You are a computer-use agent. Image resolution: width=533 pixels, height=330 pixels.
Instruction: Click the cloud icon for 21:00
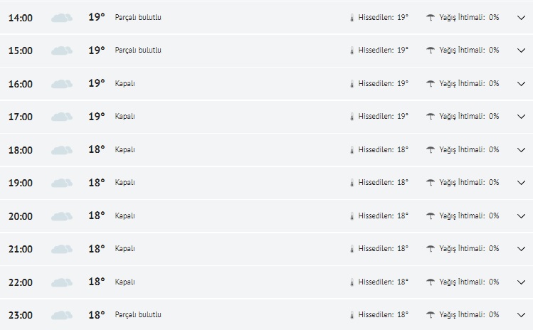click(62, 249)
